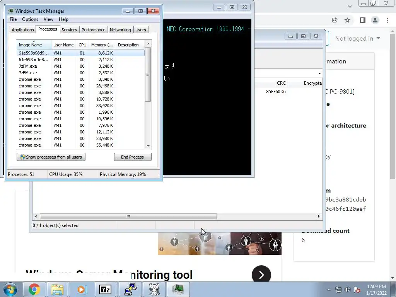Click Show processes from all users
Screen dimensions: 396x297
click(x=51, y=157)
